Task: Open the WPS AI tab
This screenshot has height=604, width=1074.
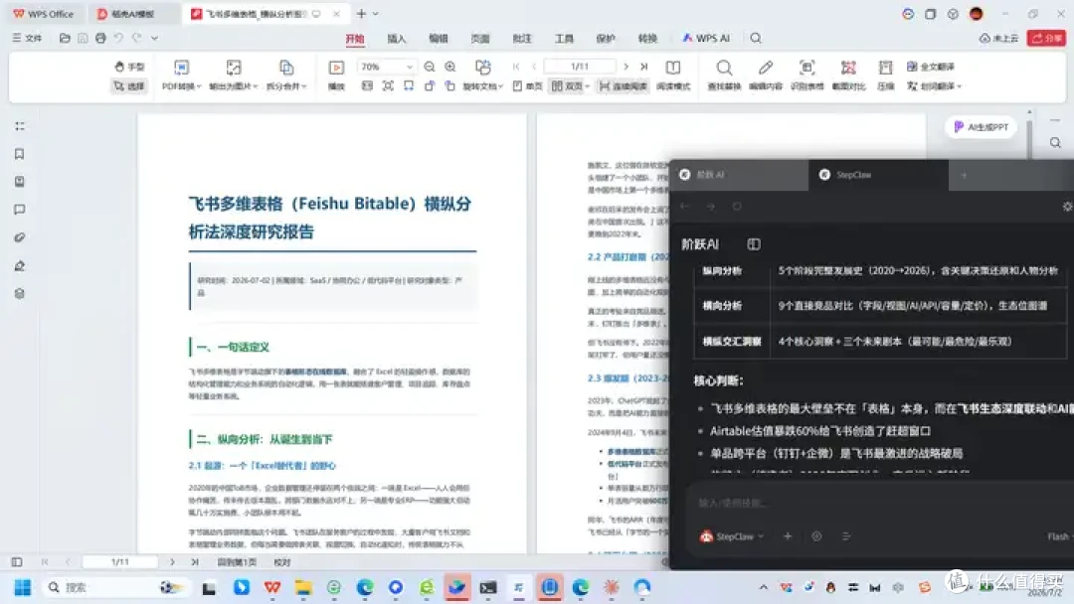Action: tap(706, 39)
